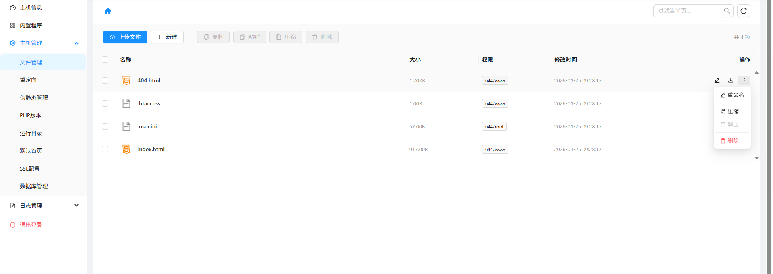Select the .user.ini file checkbox
Screen dimensions: 773x274
pos(105,126)
